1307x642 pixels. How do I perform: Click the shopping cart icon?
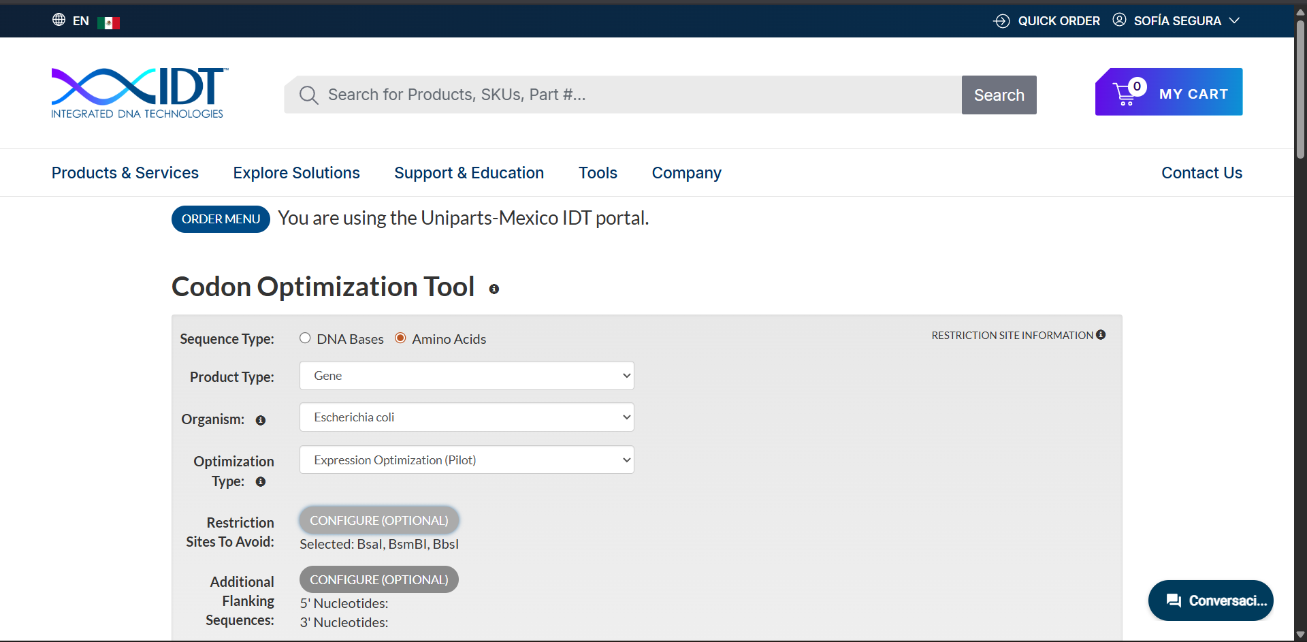[x=1125, y=93]
